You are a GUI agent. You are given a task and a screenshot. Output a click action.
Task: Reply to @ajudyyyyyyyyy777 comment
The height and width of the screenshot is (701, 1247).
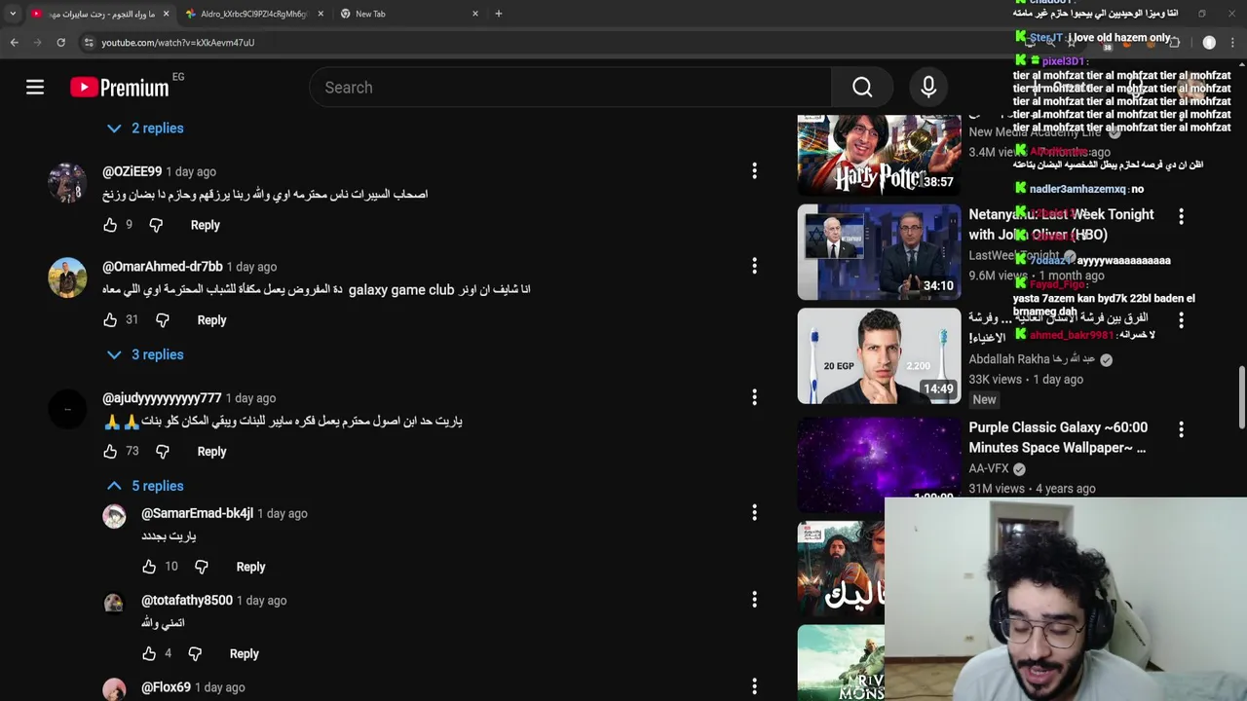[211, 452]
